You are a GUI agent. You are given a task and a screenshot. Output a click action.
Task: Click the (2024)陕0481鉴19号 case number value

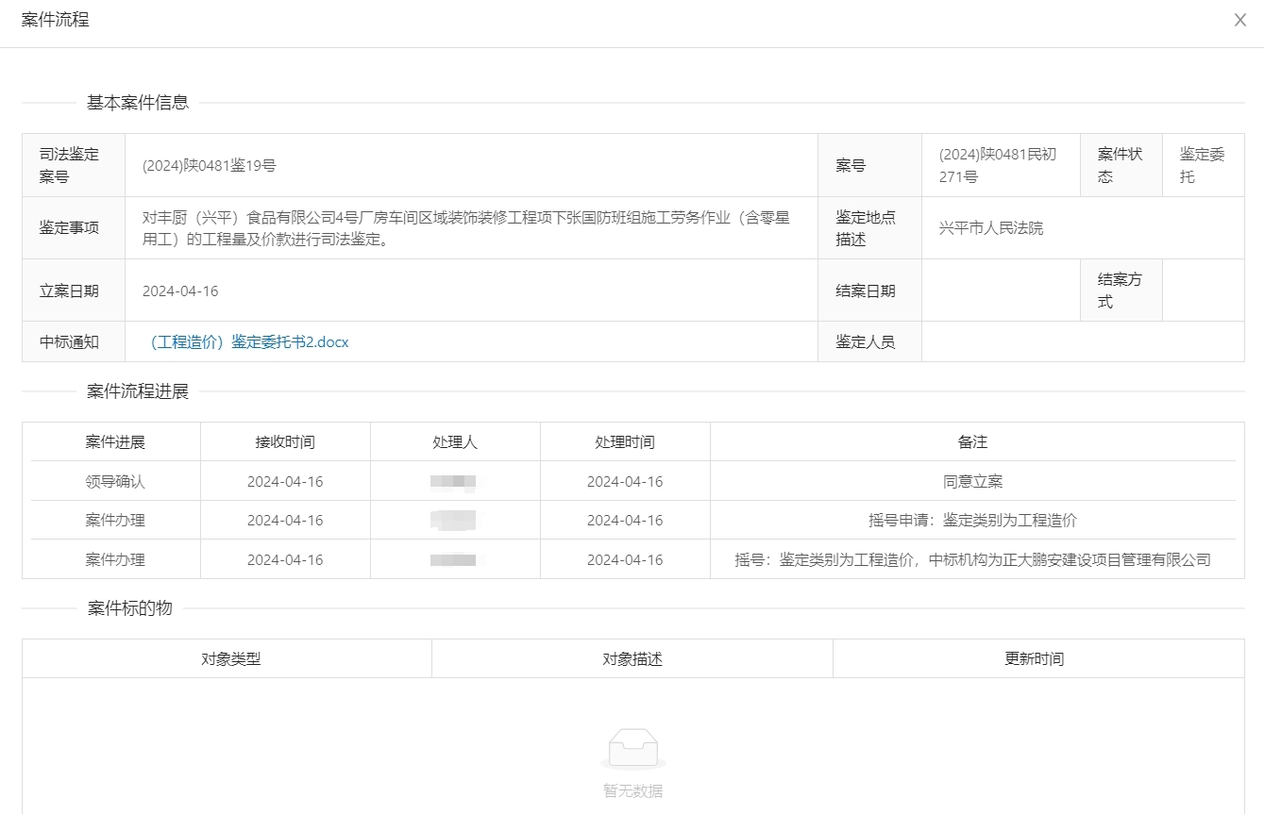(209, 165)
